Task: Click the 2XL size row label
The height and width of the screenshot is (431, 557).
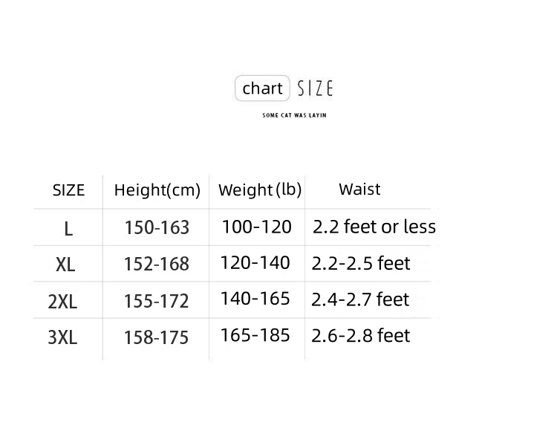Action: pos(62,302)
